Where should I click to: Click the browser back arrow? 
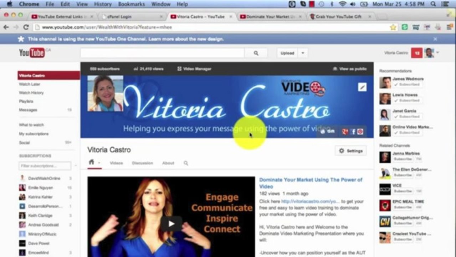6,27
